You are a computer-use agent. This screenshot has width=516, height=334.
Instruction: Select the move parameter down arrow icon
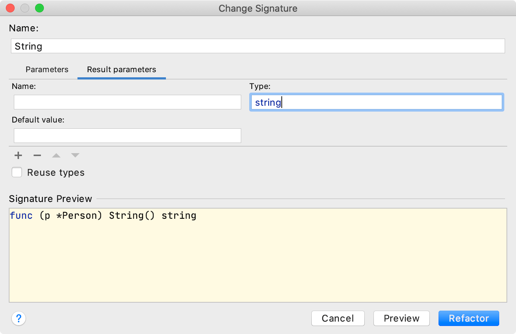[x=75, y=155]
